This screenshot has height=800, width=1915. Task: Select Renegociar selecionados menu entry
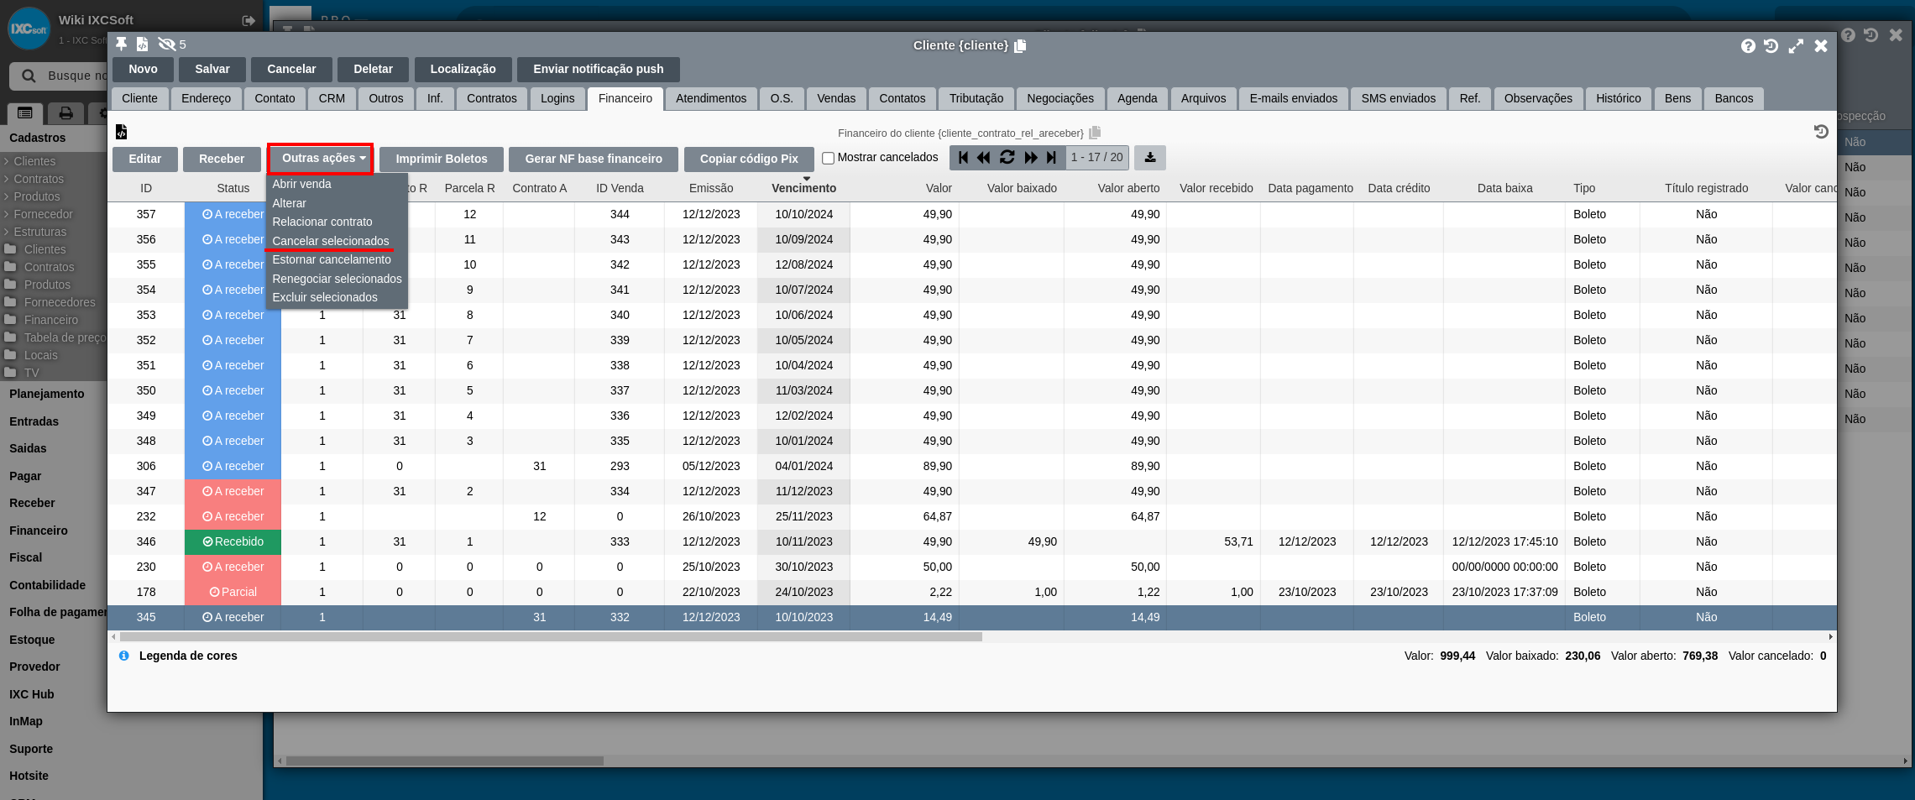click(x=337, y=279)
